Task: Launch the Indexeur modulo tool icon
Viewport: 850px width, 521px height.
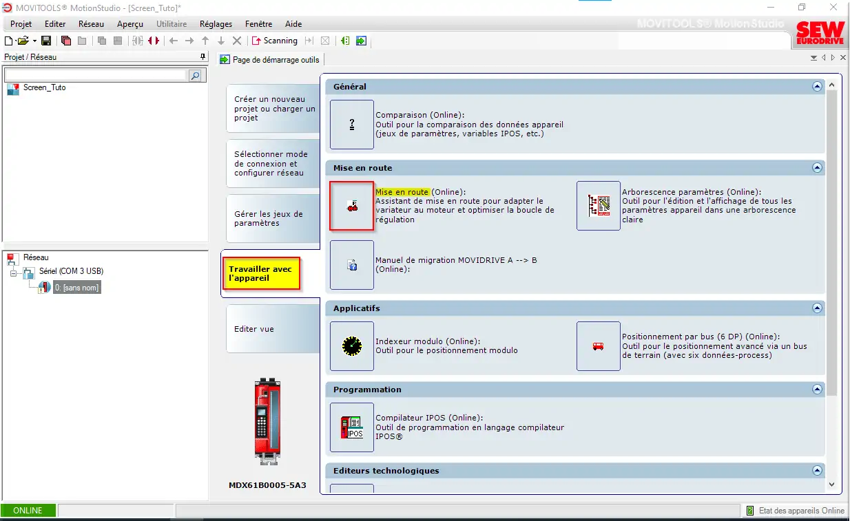Action: coord(352,346)
